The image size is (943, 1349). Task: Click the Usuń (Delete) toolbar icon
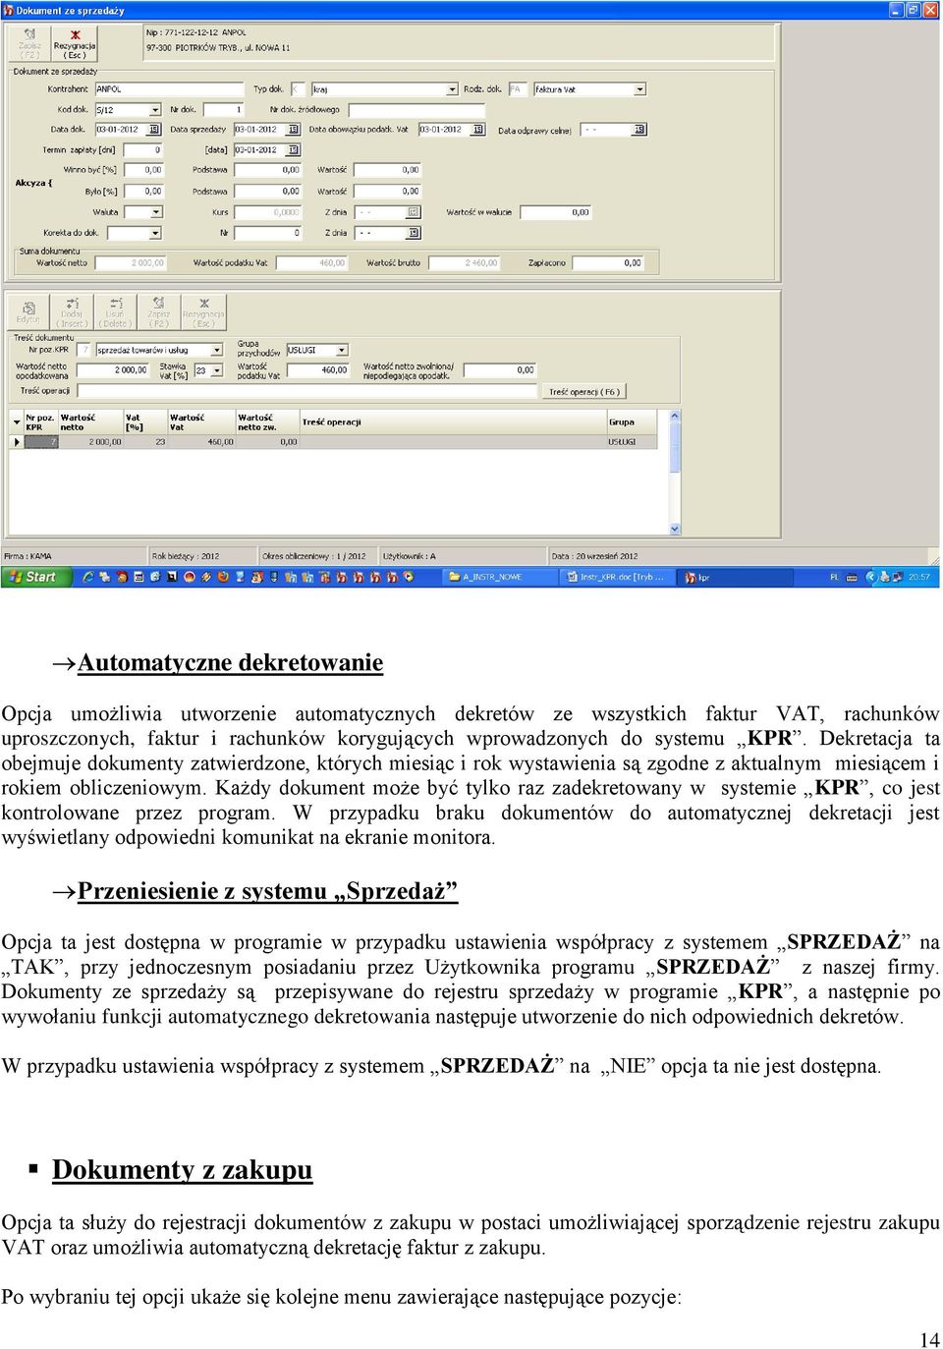115,311
